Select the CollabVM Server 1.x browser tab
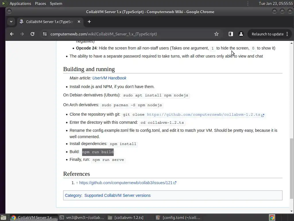 click(49, 22)
